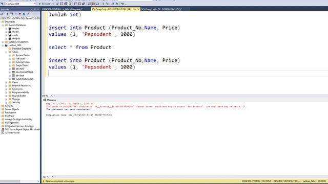Click Object Explorer disconnect icon
The image size is (328, 184).
click(12, 14)
